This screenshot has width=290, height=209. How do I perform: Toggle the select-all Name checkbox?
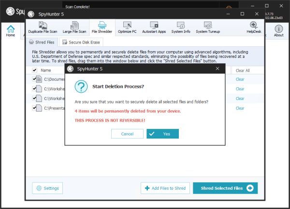tap(34, 70)
